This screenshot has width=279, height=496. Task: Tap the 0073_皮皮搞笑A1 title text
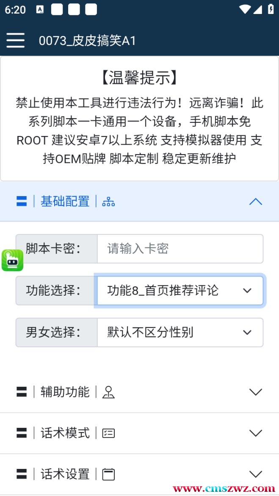pos(87,41)
